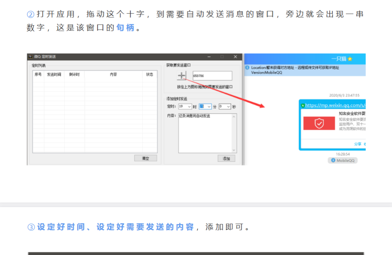The width and height of the screenshot is (392, 255).
Task: Close the 定时发送 window
Action: pos(235,57)
